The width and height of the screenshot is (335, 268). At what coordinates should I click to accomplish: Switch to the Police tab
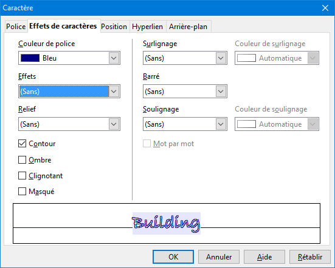coord(16,27)
